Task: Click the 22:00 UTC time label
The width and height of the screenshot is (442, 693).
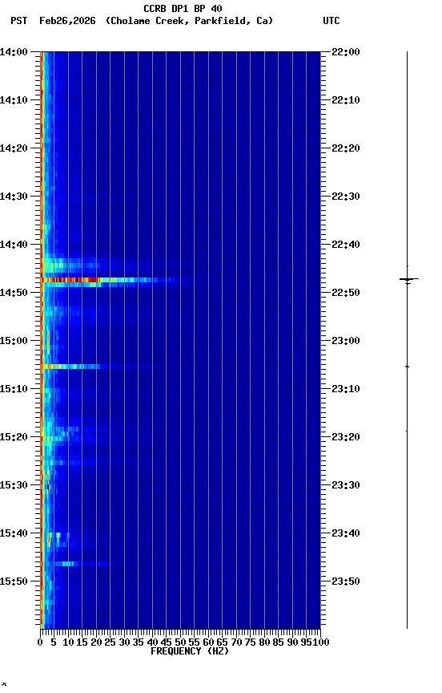Action: pos(346,52)
